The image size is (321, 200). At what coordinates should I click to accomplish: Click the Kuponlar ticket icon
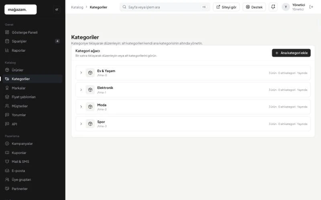[7, 153]
